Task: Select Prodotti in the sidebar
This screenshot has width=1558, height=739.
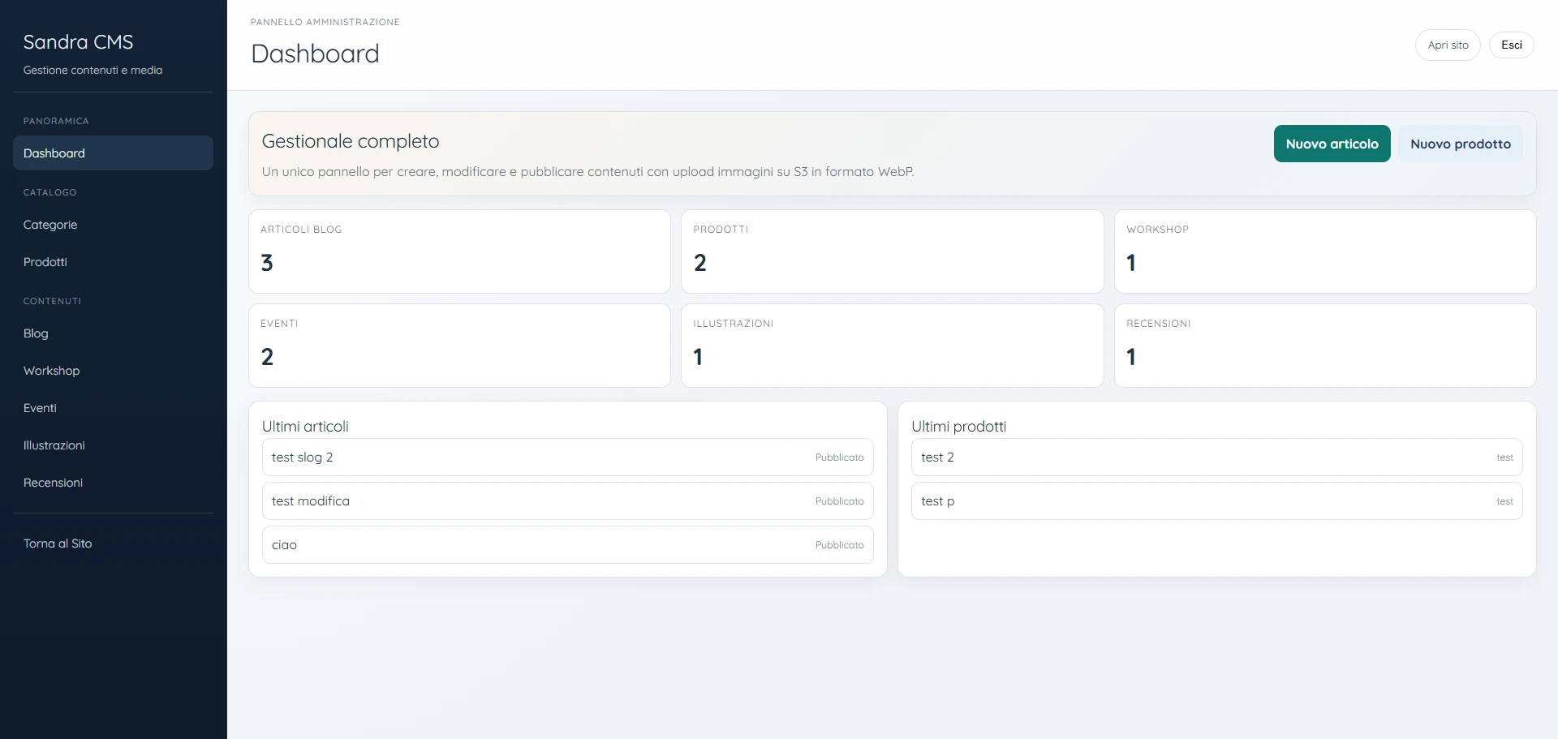Action: (x=45, y=261)
